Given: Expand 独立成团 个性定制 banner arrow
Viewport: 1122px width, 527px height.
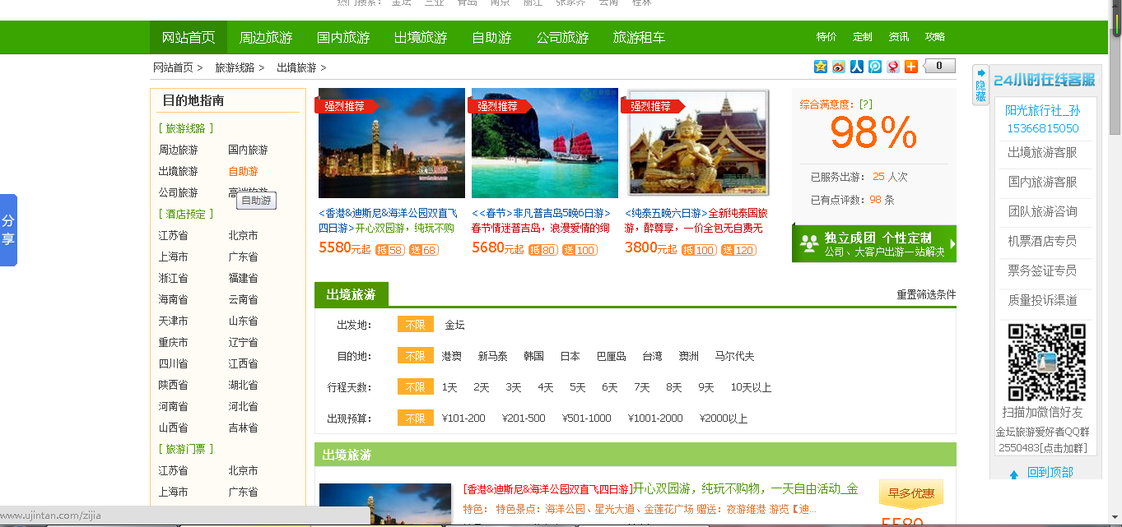Looking at the screenshot, I should (x=952, y=244).
